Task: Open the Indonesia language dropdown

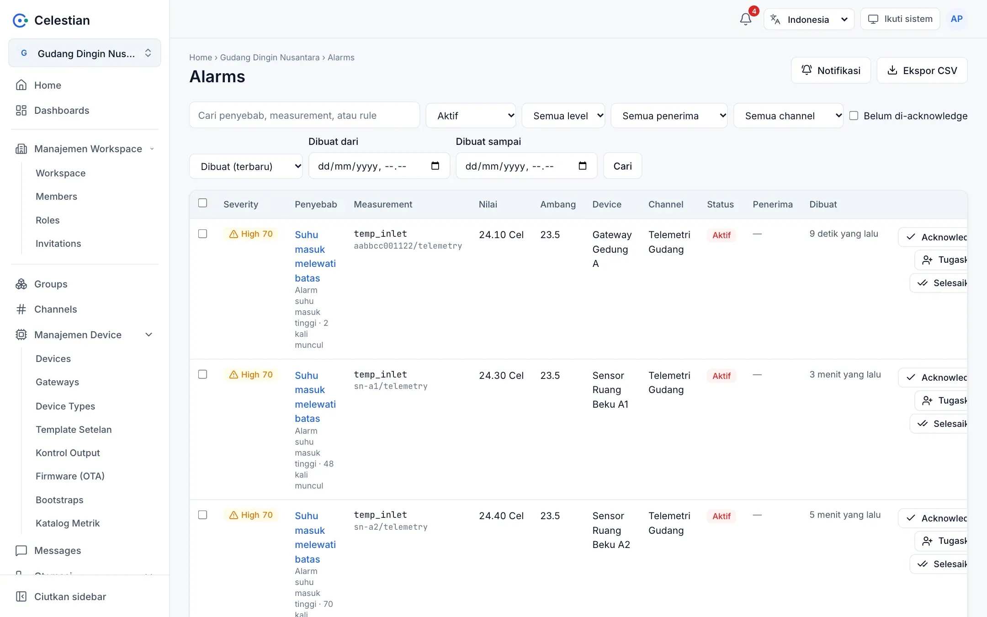Action: (x=809, y=19)
